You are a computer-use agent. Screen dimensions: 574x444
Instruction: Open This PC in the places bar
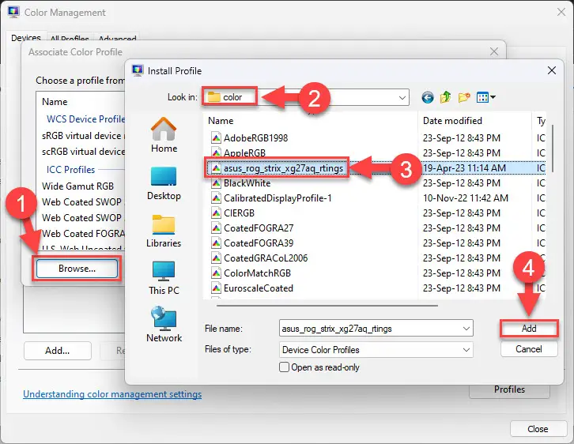[164, 278]
